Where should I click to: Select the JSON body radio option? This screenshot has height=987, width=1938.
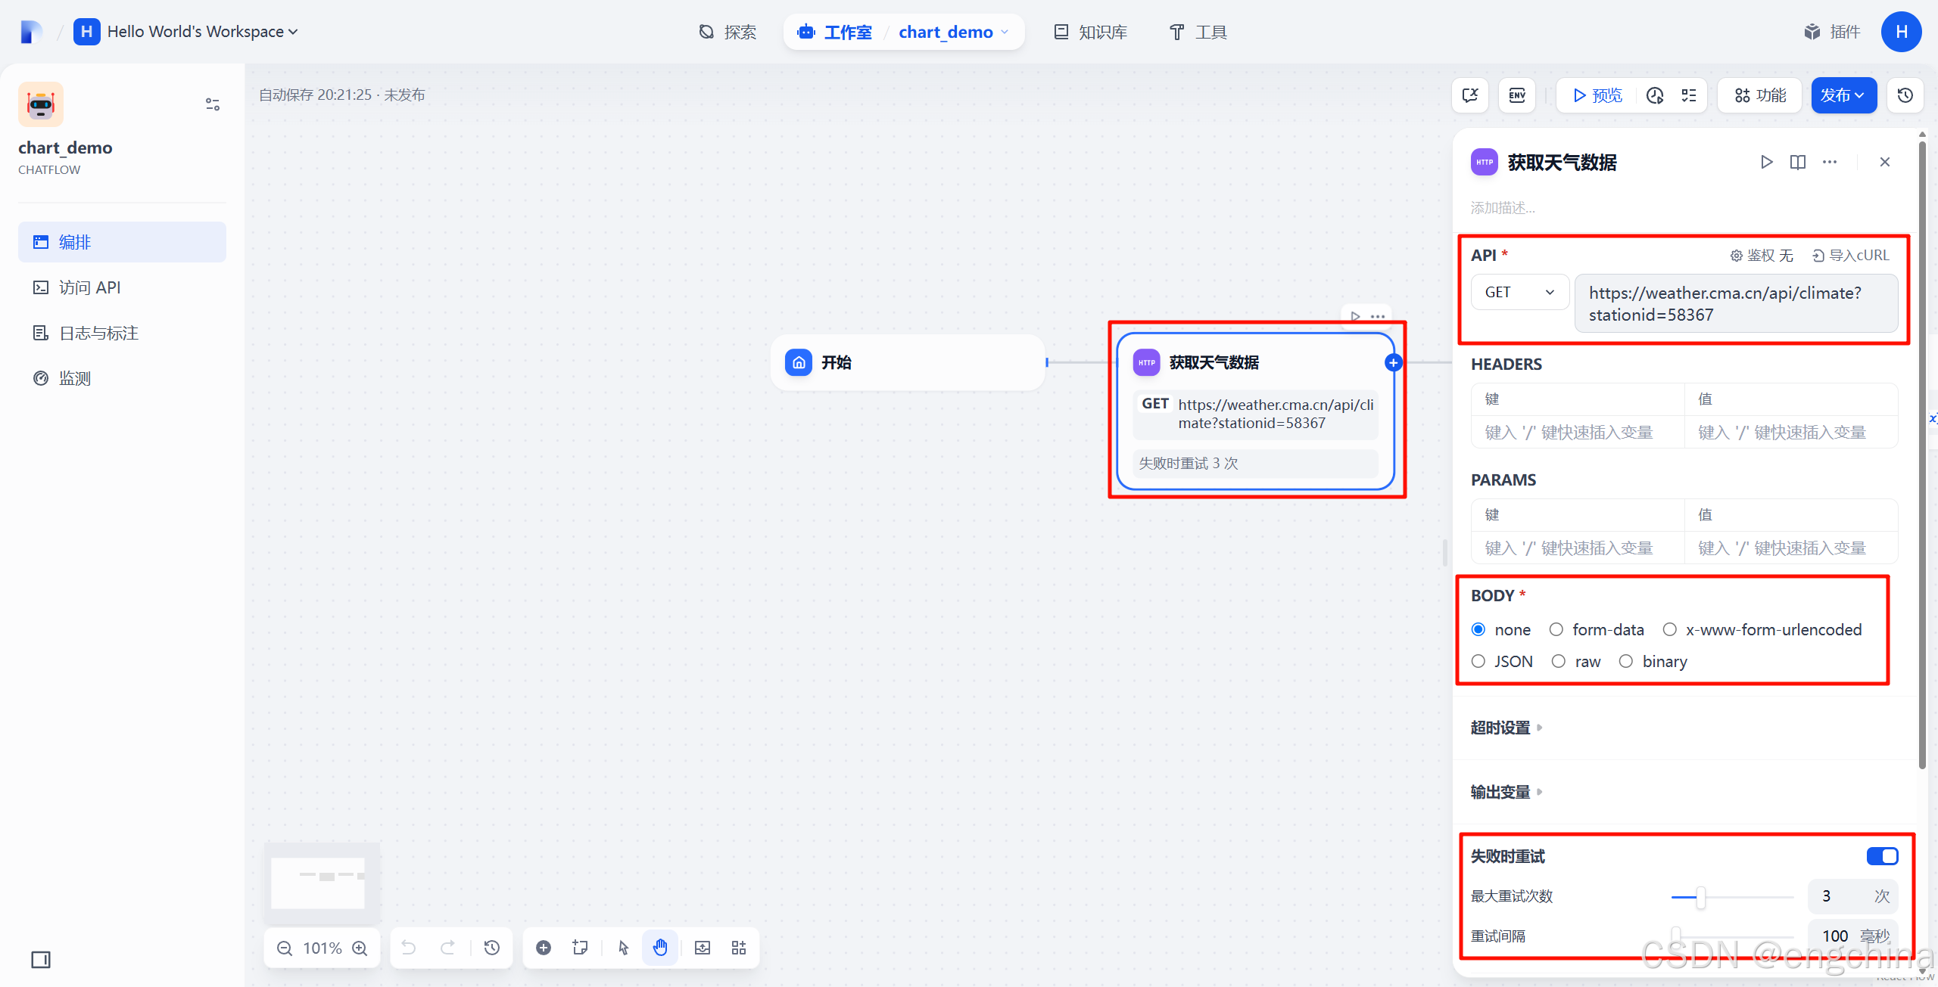click(x=1478, y=662)
